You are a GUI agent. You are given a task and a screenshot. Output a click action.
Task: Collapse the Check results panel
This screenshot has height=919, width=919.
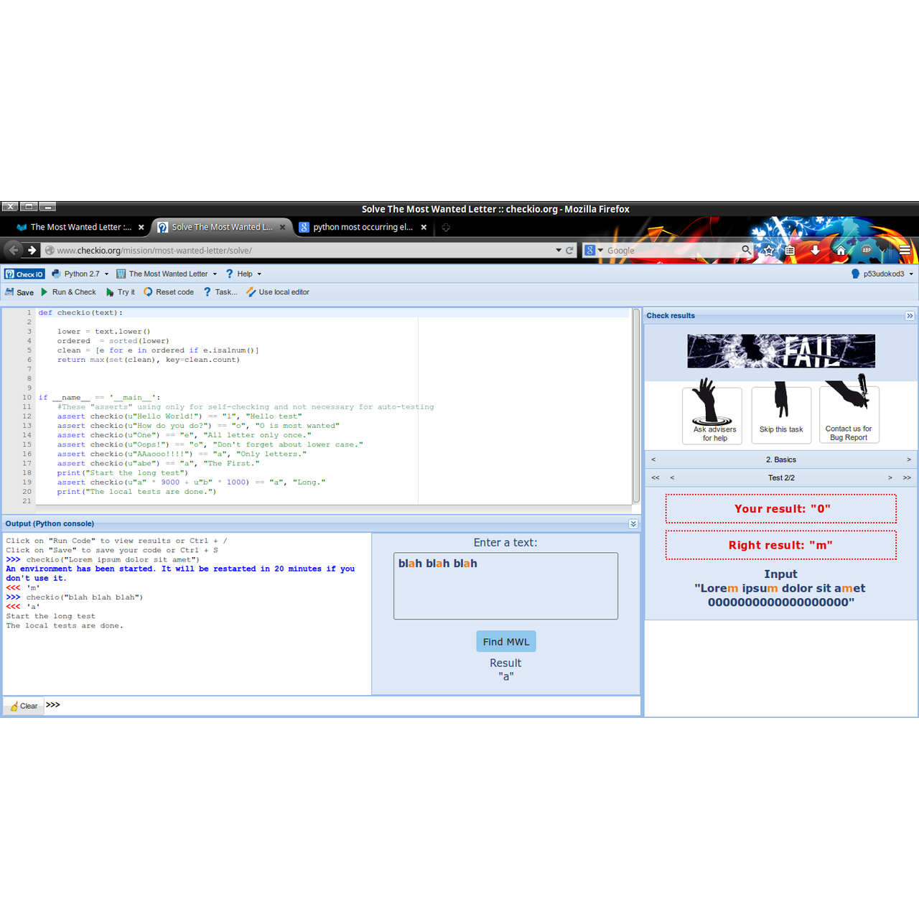click(910, 316)
